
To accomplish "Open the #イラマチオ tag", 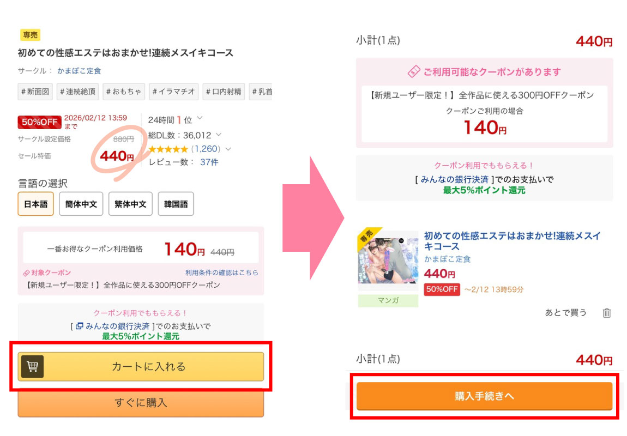I will pos(173,92).
